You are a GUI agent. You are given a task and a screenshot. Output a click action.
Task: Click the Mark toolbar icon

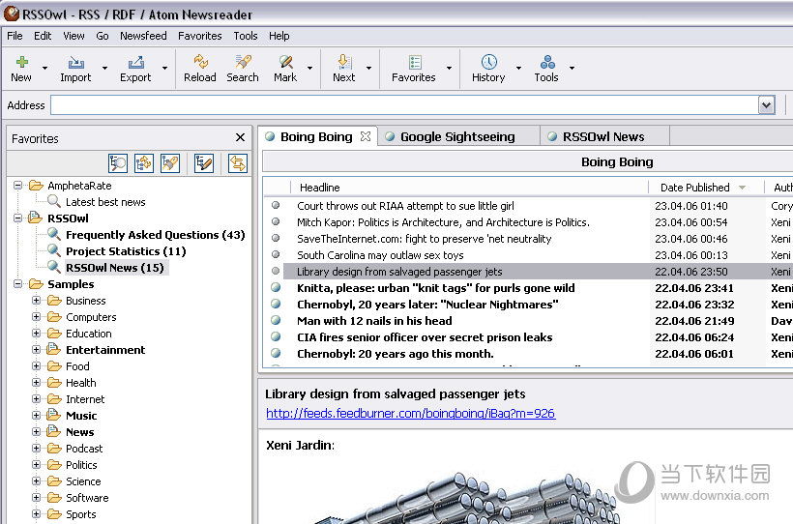(x=285, y=62)
